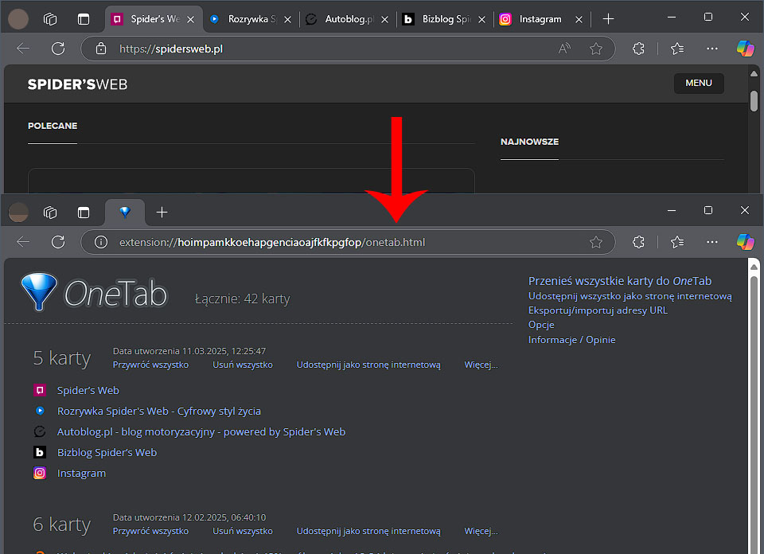
Task: Switch to the Spider's Web tab
Action: [154, 19]
